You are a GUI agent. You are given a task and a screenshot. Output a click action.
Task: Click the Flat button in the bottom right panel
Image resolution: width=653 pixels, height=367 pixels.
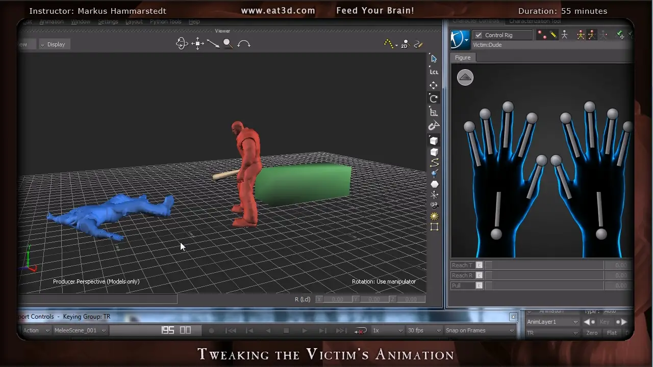click(611, 332)
